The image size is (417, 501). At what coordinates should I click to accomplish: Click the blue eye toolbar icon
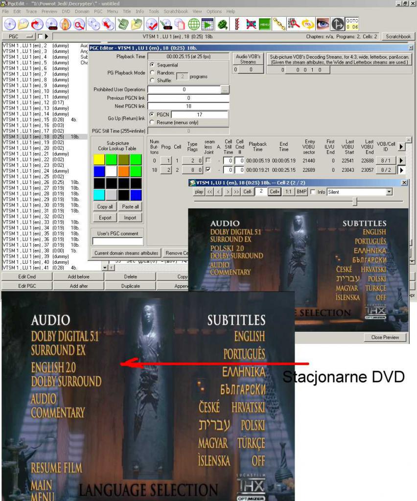pyautogui.click(x=323, y=24)
